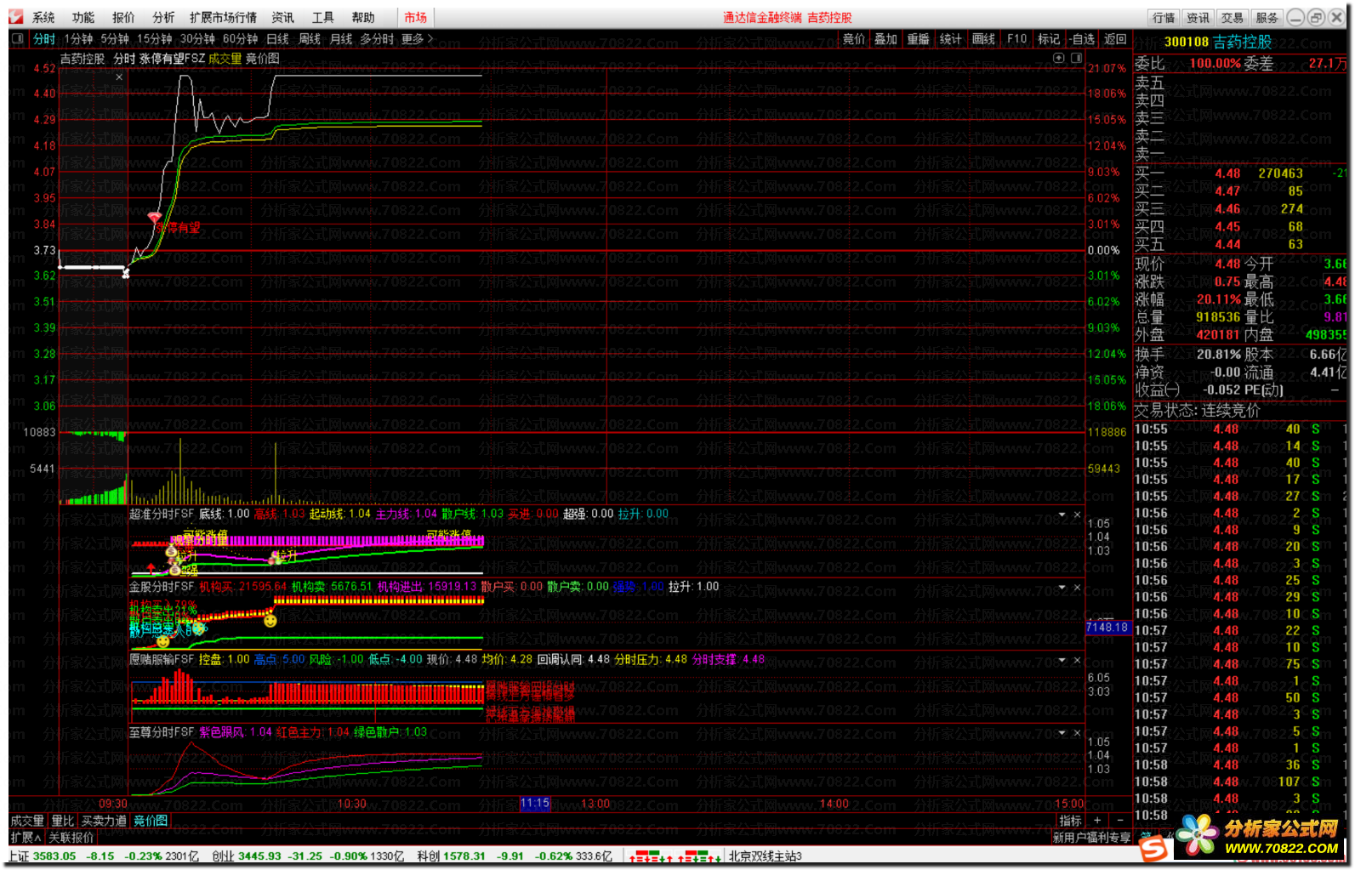The height and width of the screenshot is (870, 1355).
Task: Click the 交易 trade button at top right
Action: (x=1233, y=18)
